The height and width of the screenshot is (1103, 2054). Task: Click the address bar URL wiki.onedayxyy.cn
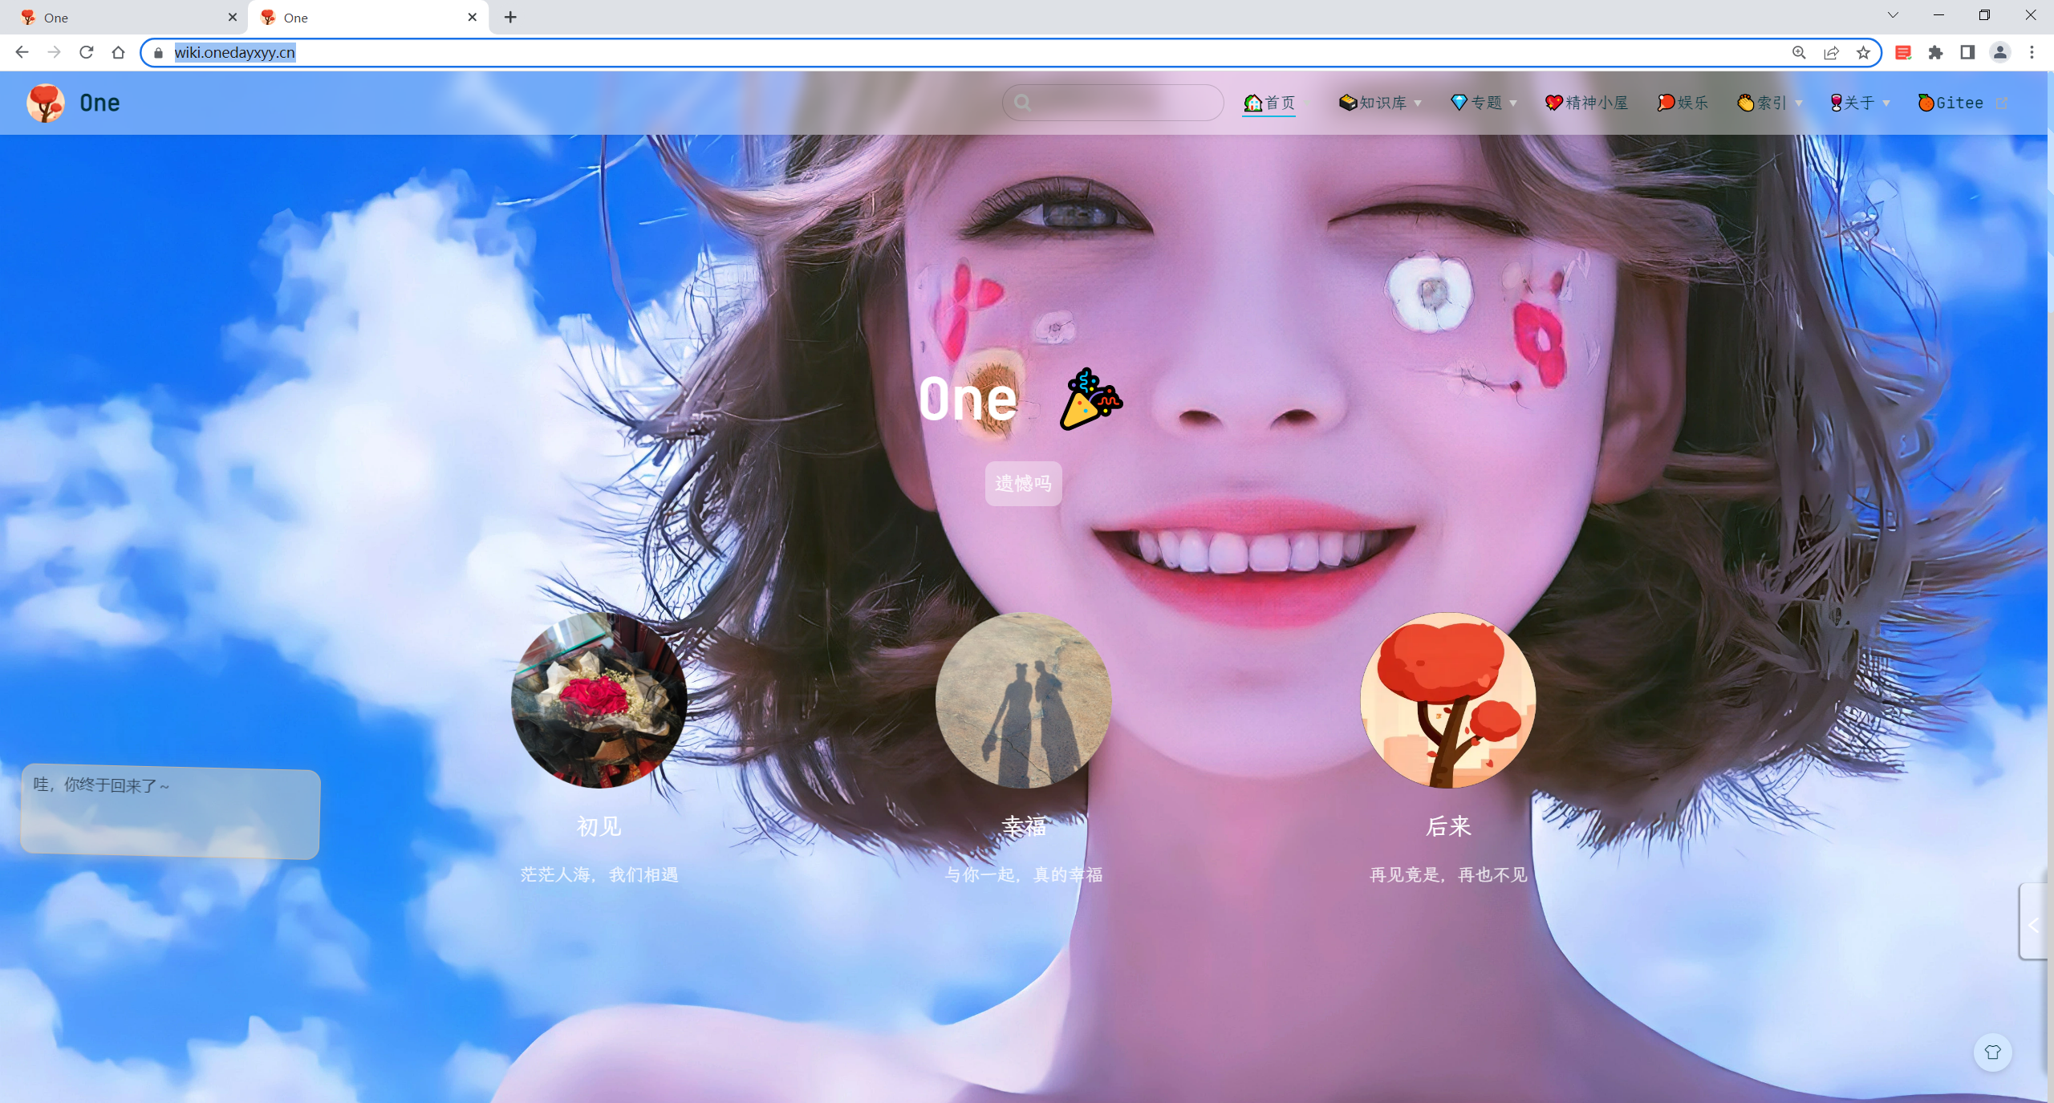click(235, 52)
